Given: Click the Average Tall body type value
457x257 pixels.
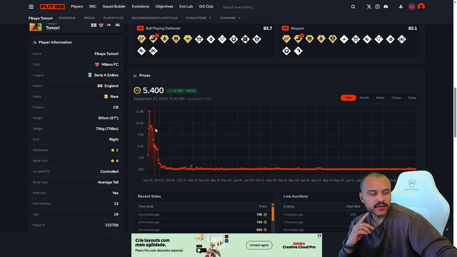Looking at the screenshot, I should [x=108, y=182].
